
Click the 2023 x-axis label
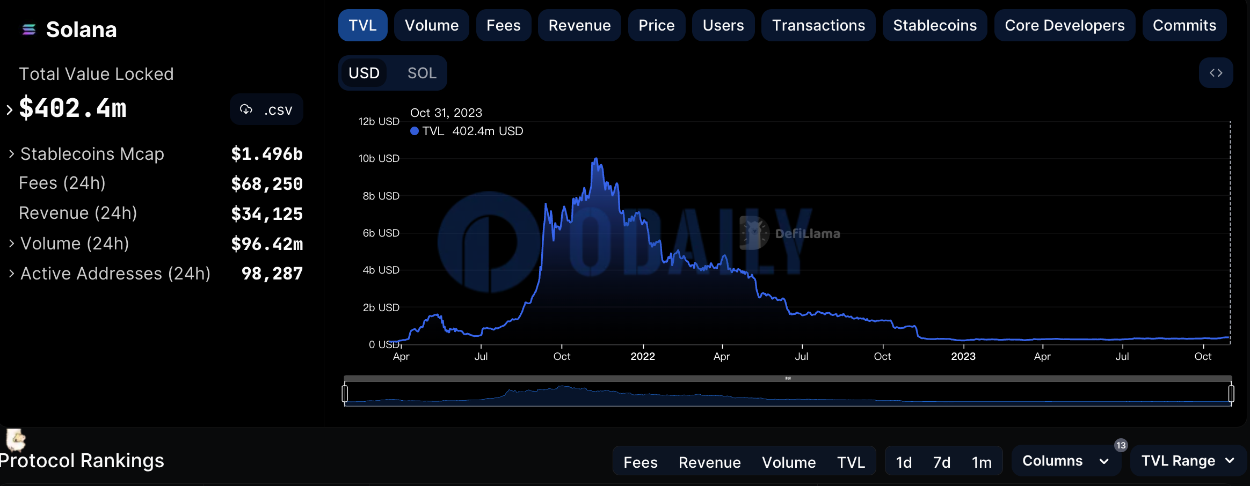click(963, 356)
